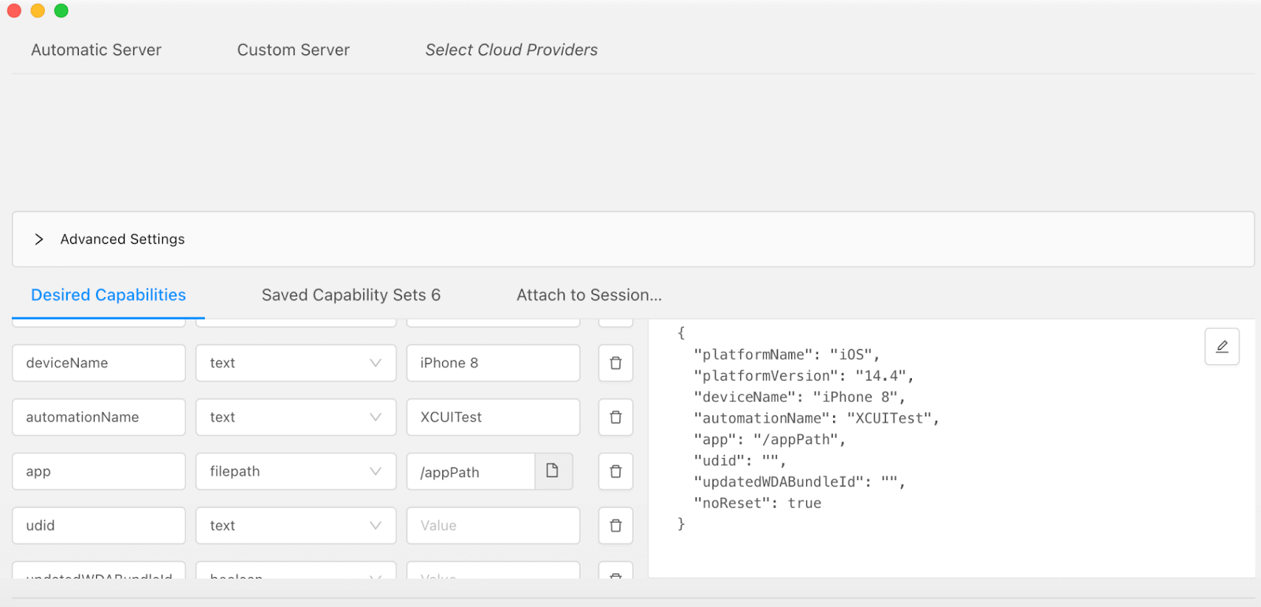Screen dimensions: 1261x607
Task: Remove the udid capability row
Action: click(616, 525)
